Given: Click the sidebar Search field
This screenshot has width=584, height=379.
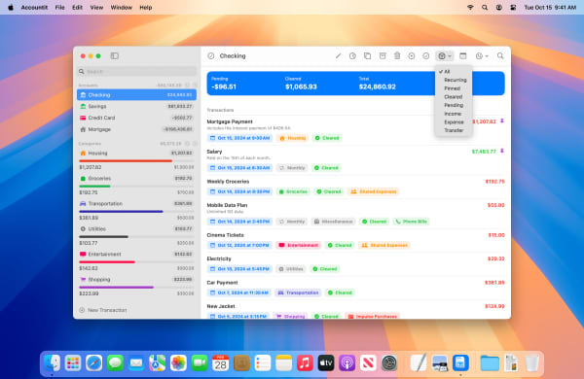Looking at the screenshot, I should pos(136,71).
